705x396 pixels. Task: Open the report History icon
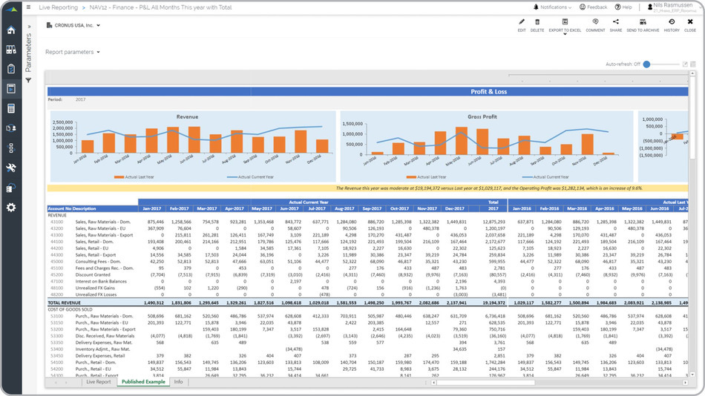(672, 22)
